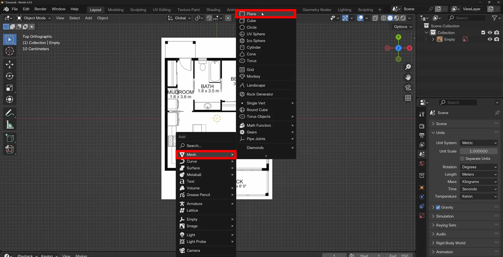Click the outliner Search field
The width and height of the screenshot is (503, 257).
[467, 18]
